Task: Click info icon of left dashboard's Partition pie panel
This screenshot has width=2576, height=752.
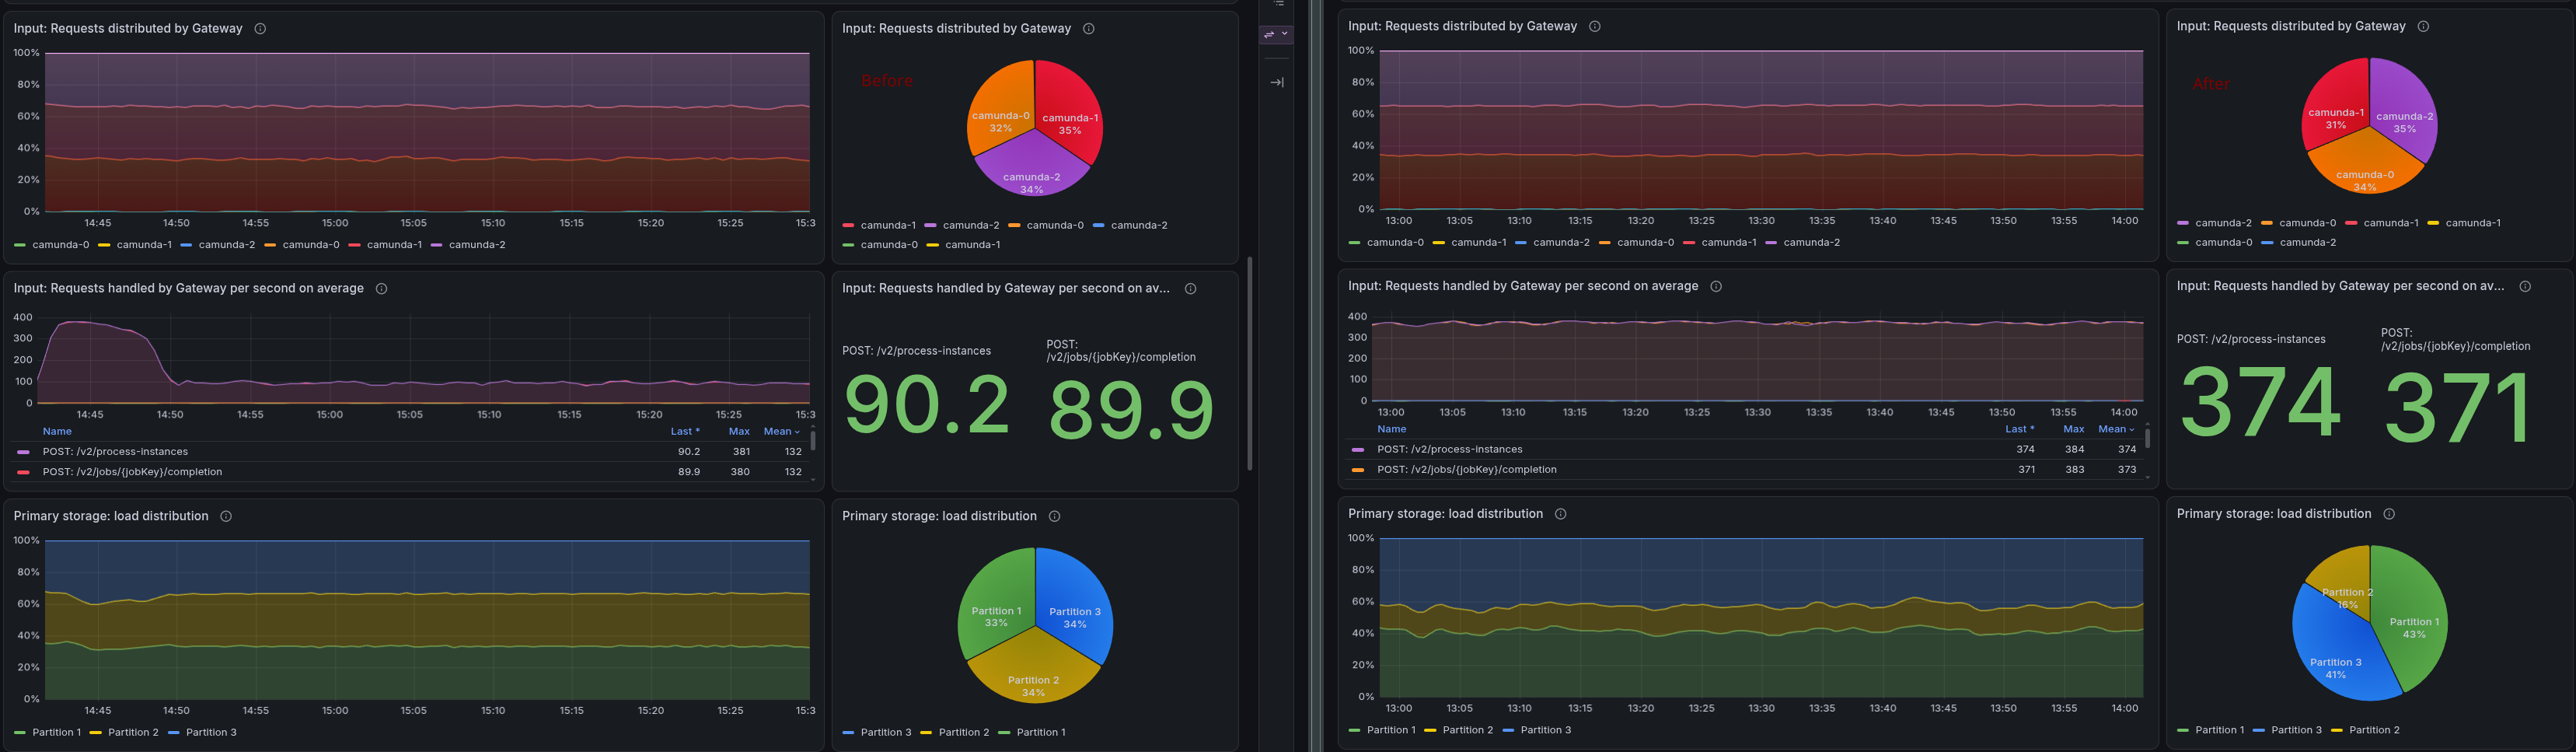Action: [x=1054, y=517]
